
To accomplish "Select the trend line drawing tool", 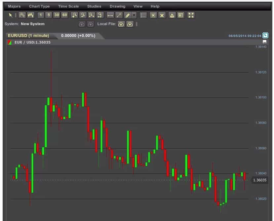I will pyautogui.click(x=119, y=15).
